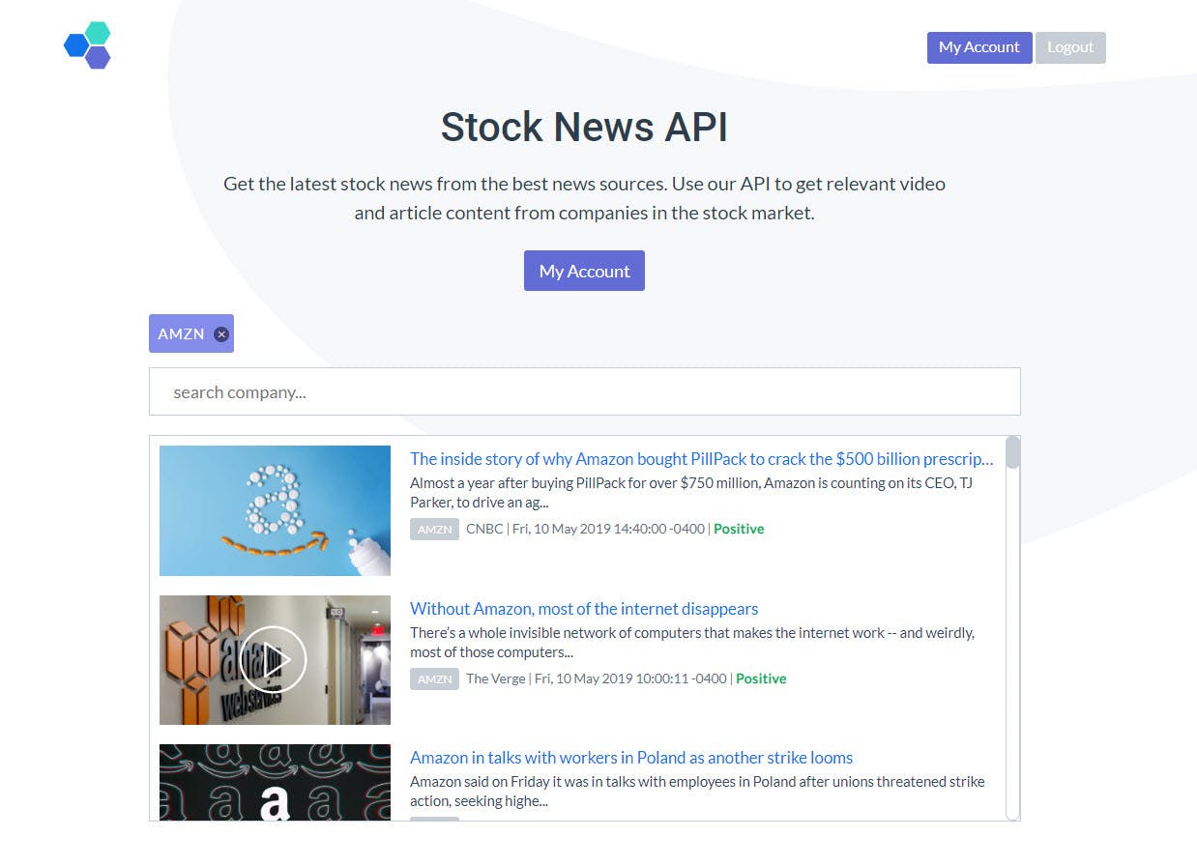The height and width of the screenshot is (866, 1197).
Task: Remove the AMZN filter tag
Action: coord(221,334)
